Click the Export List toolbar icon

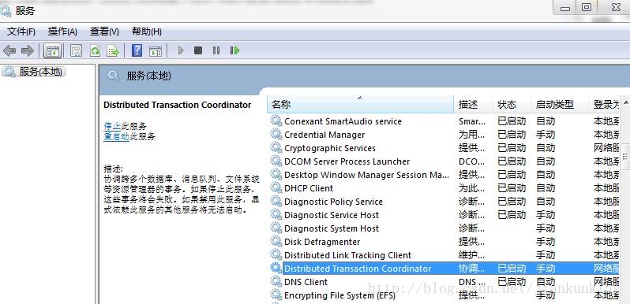point(113,50)
